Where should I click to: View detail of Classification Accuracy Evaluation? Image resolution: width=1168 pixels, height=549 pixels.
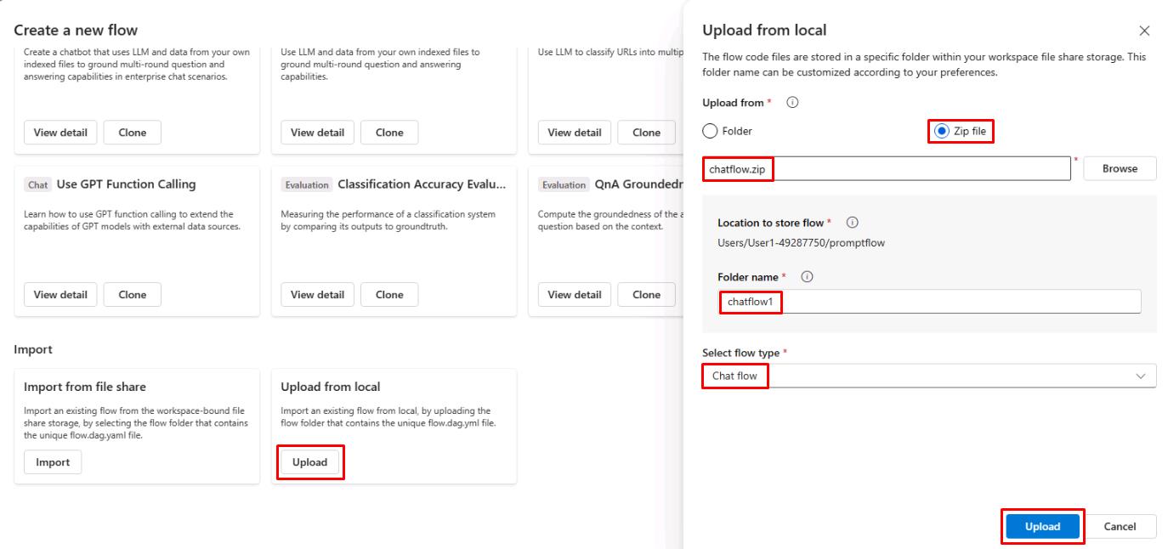pos(317,295)
